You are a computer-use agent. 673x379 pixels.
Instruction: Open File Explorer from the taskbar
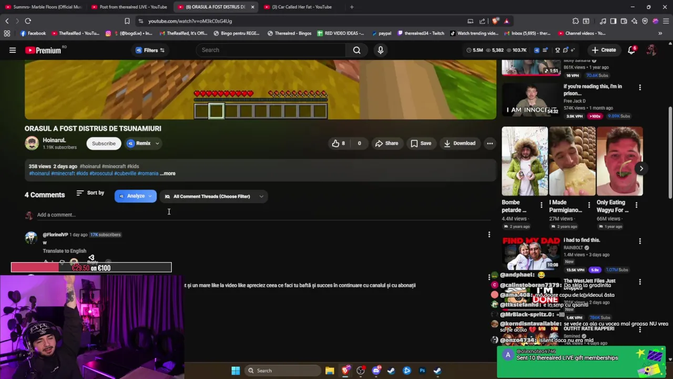(x=330, y=371)
